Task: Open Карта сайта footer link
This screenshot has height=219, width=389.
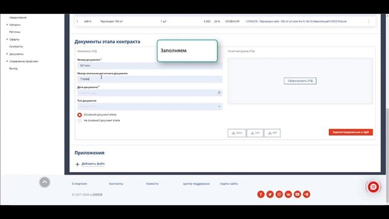Action: coord(229,184)
